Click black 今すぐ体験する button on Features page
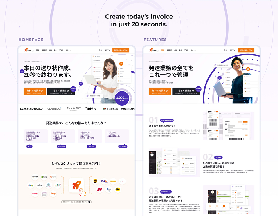The image size is (278, 216). 186,91
